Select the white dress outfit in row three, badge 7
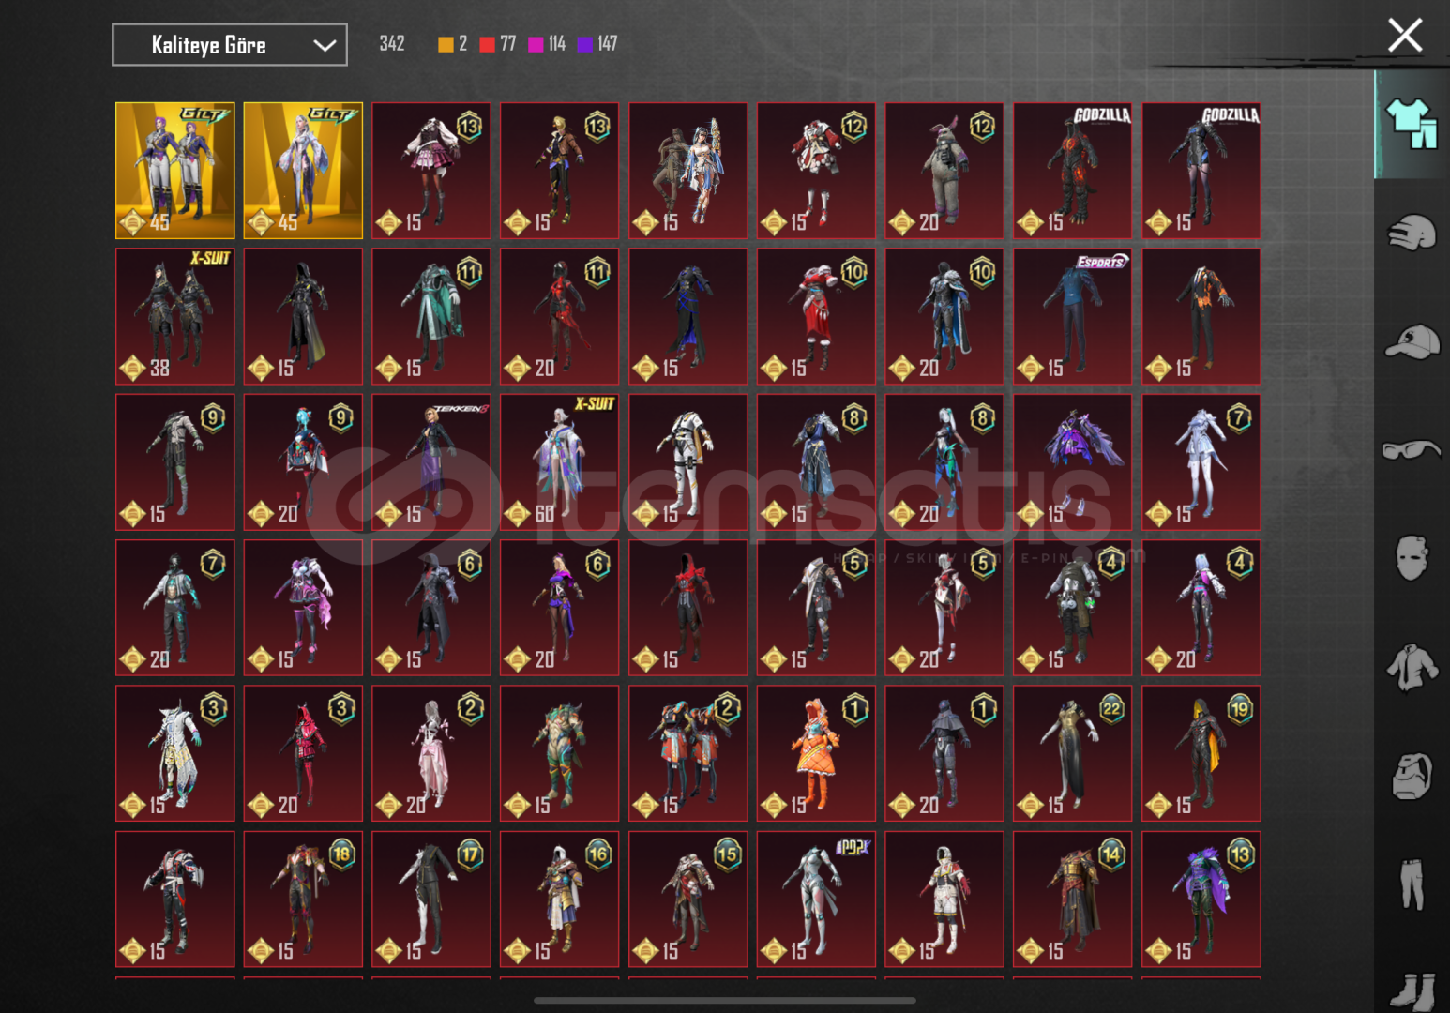This screenshot has width=1450, height=1013. point(1201,462)
